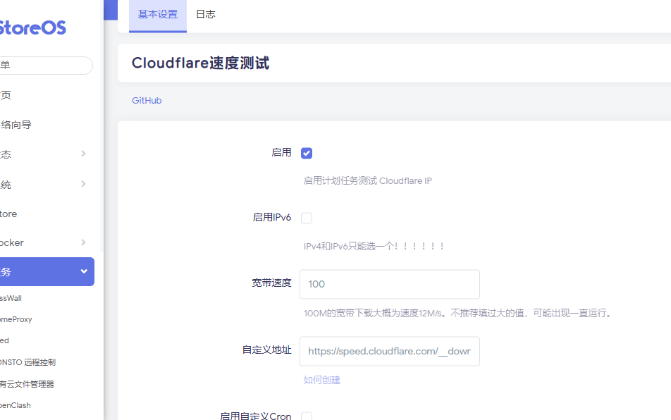Click the Cloudflare速度测试 page heading
The image size is (671, 420).
(200, 63)
